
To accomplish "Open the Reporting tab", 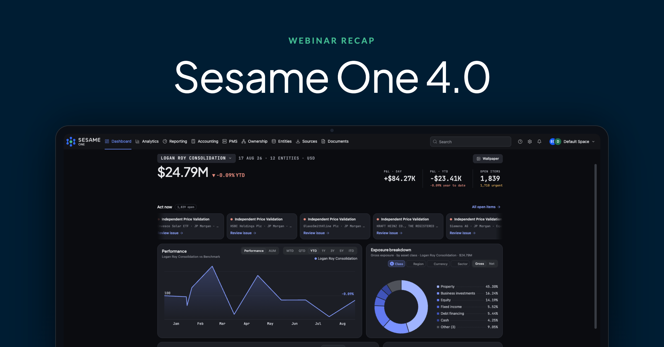I will pos(175,141).
